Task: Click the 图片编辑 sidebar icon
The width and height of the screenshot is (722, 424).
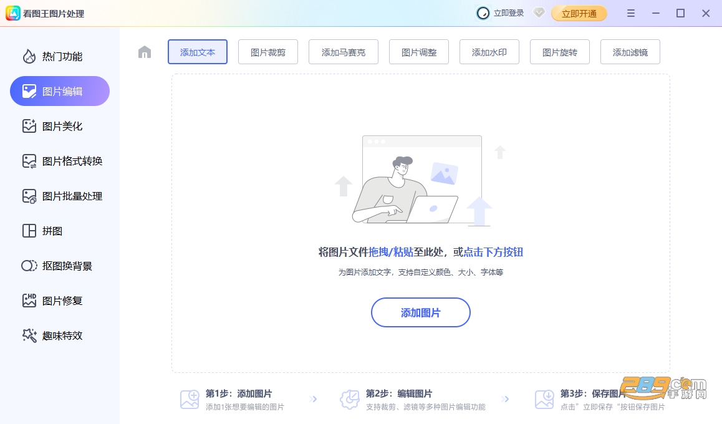Action: (29, 91)
